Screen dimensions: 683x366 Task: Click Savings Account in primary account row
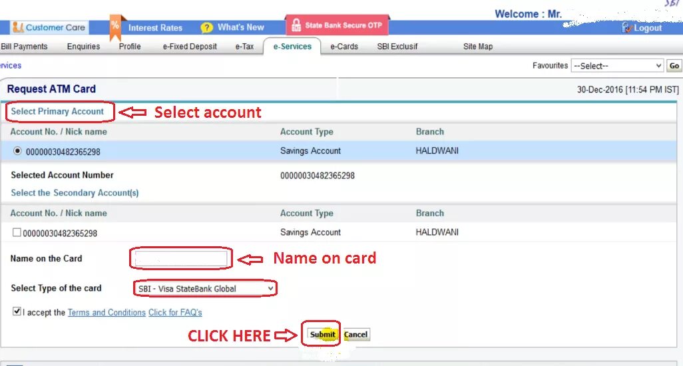pos(311,151)
